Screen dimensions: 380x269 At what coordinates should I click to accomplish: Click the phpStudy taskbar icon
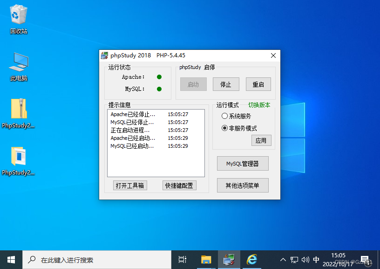click(229, 260)
